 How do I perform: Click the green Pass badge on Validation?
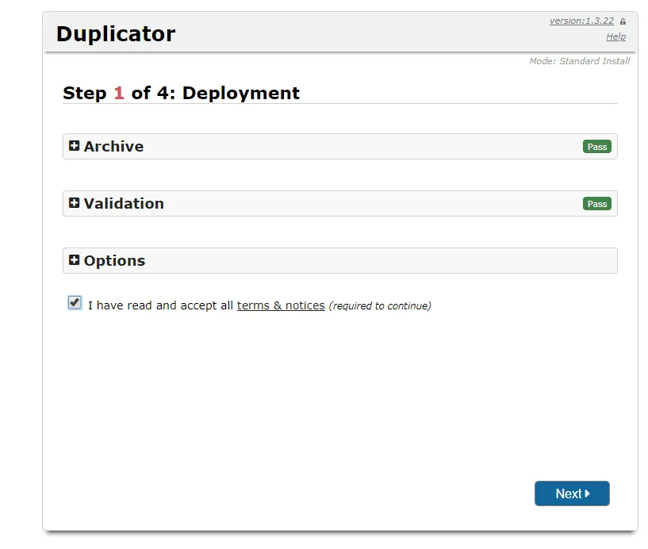pyautogui.click(x=596, y=203)
